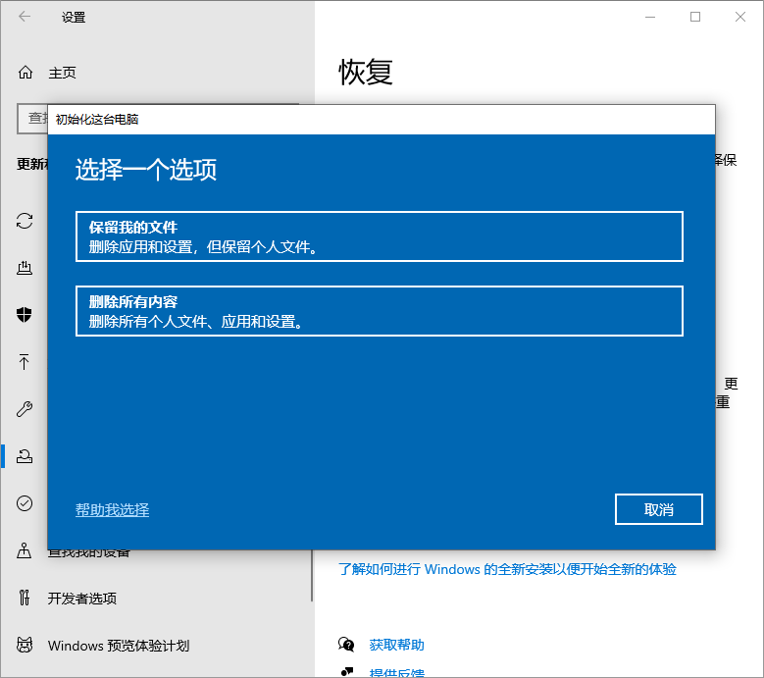
Task: Select the delivery optimization sidebar icon
Action: pos(25,267)
